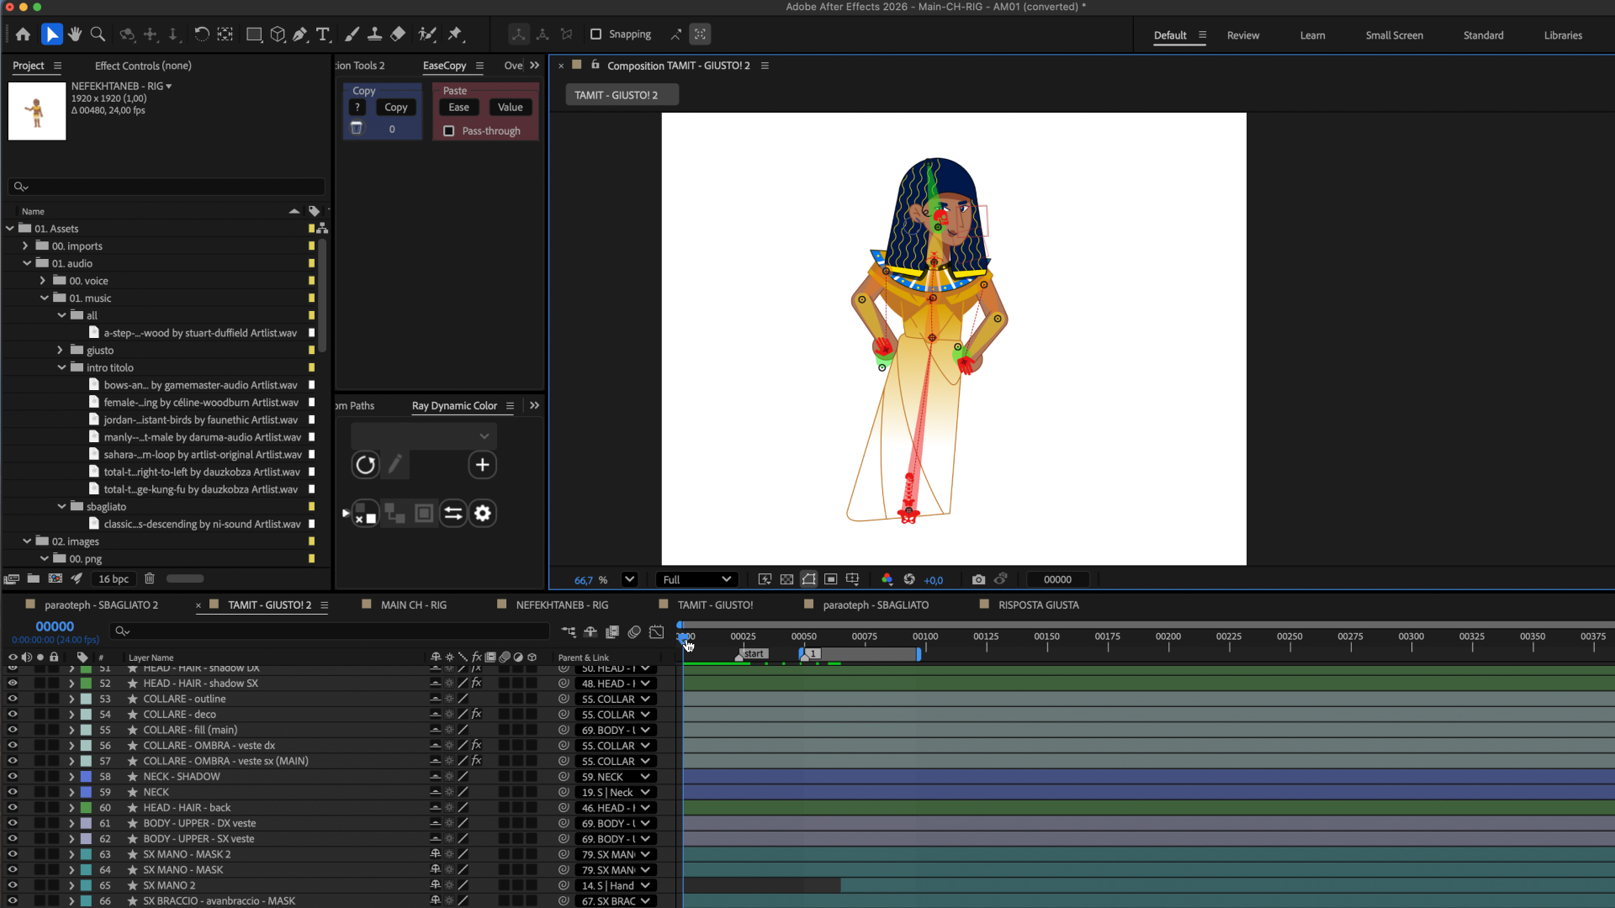1615x908 pixels.
Task: Expand the giusto folder
Action: 60,351
